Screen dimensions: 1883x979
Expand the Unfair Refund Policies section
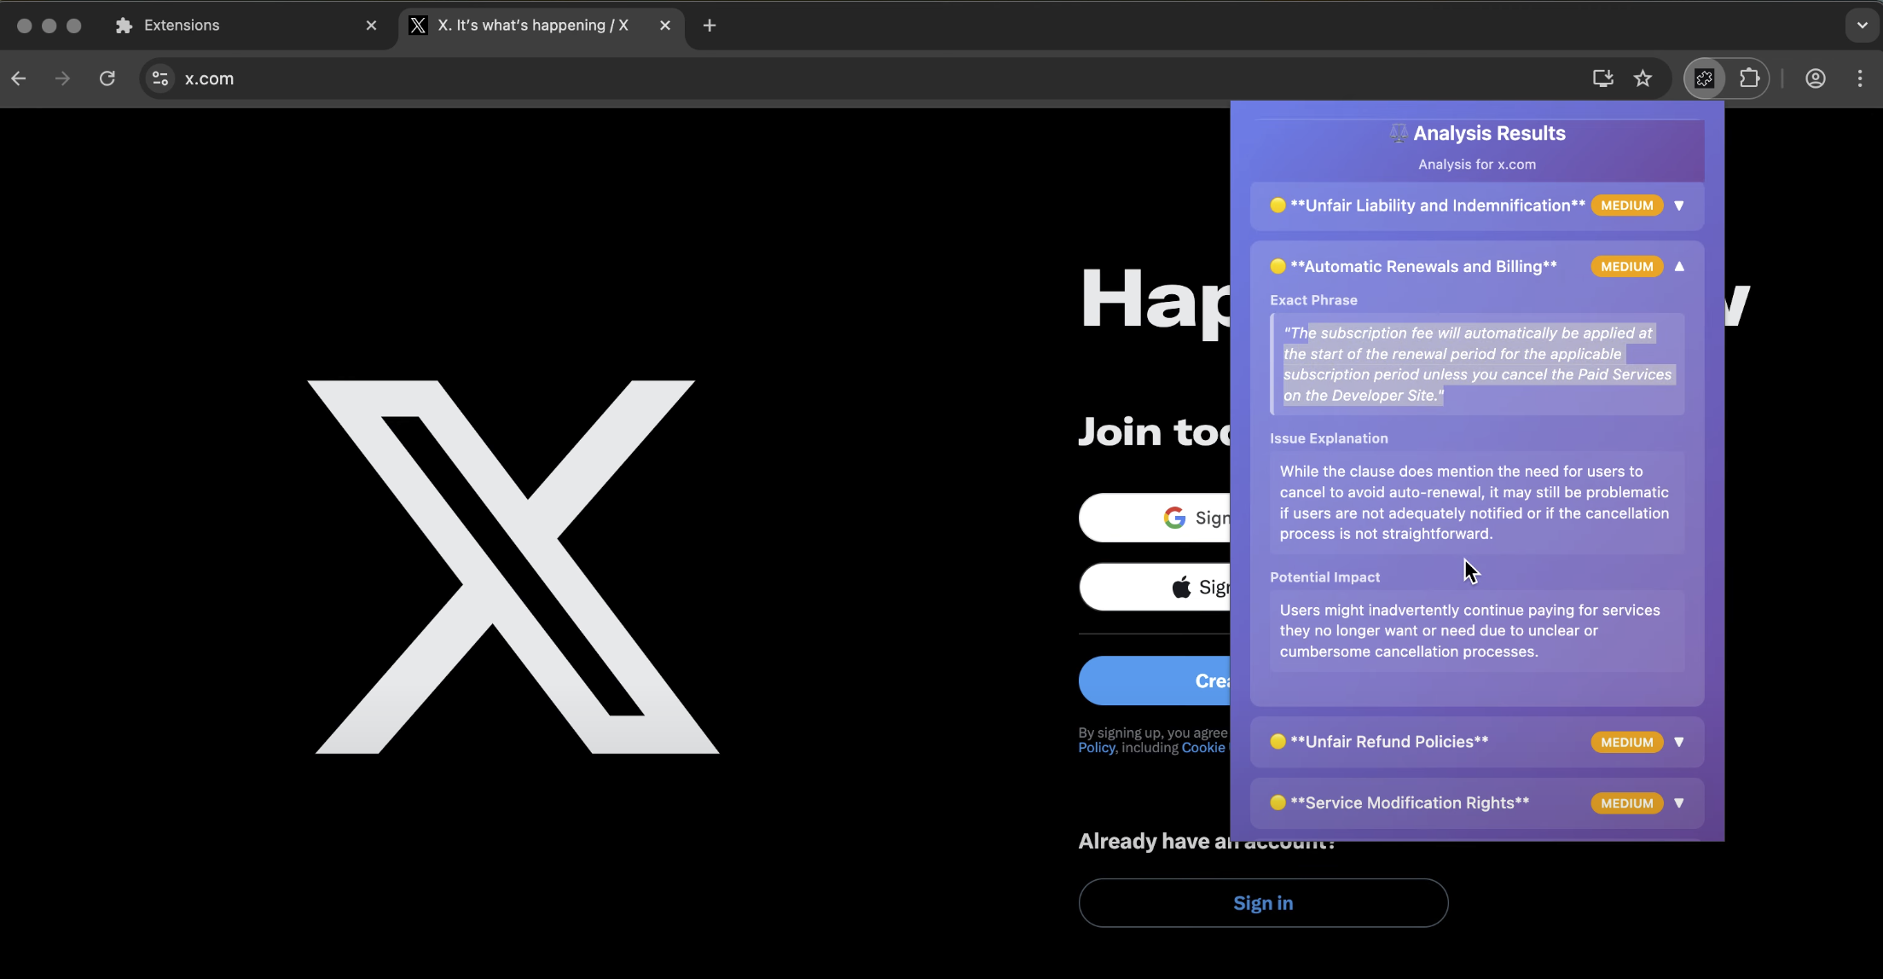point(1678,742)
